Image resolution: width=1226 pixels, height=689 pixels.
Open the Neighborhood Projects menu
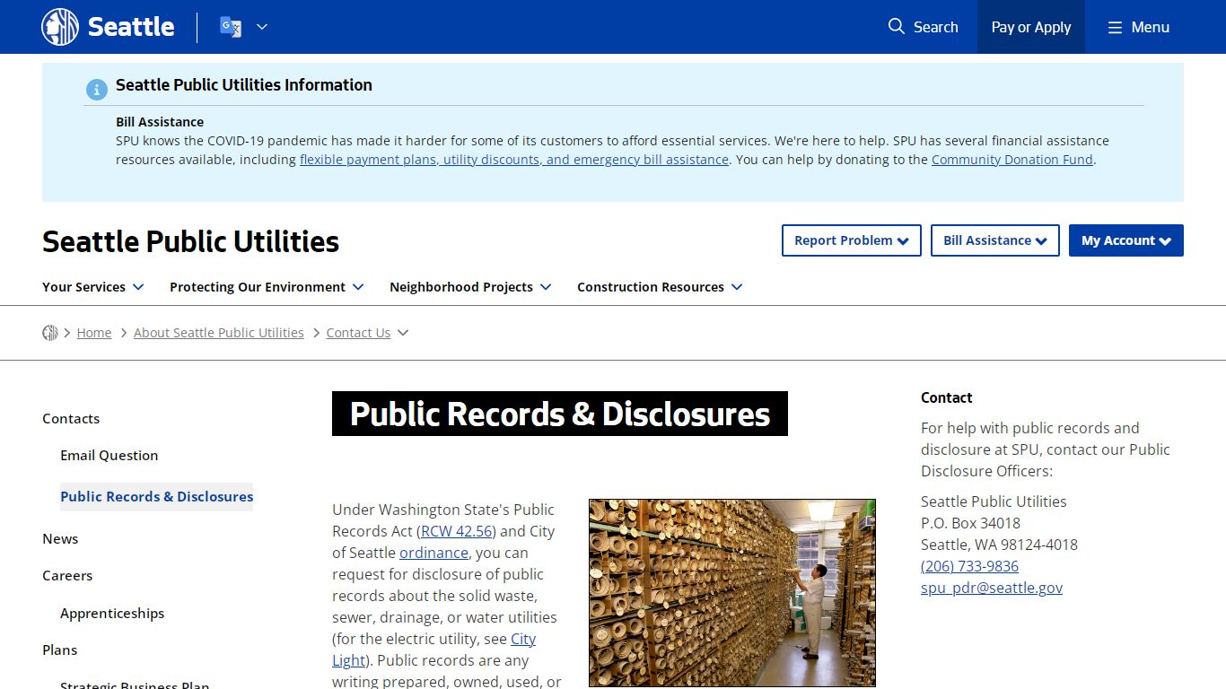click(470, 287)
